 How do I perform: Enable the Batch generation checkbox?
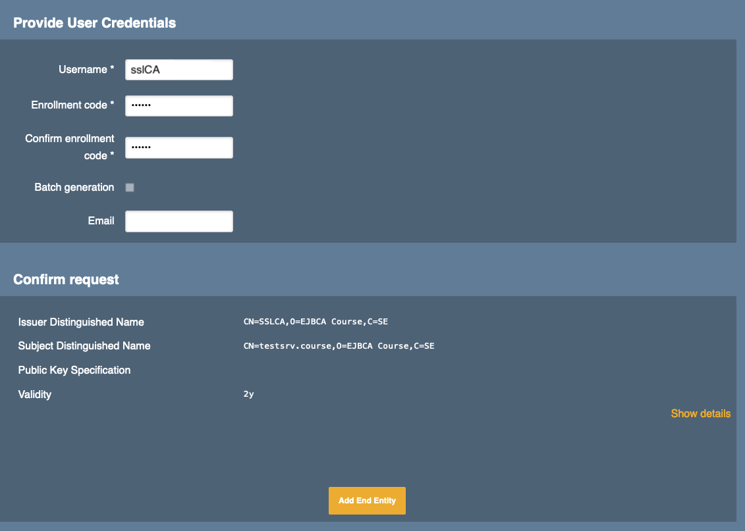(130, 188)
